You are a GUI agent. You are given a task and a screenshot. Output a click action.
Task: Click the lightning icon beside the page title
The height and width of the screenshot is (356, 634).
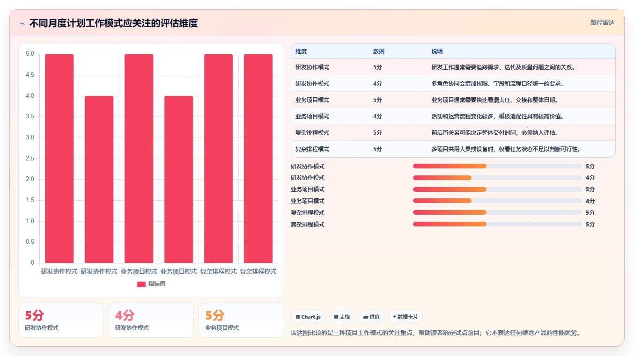22,23
